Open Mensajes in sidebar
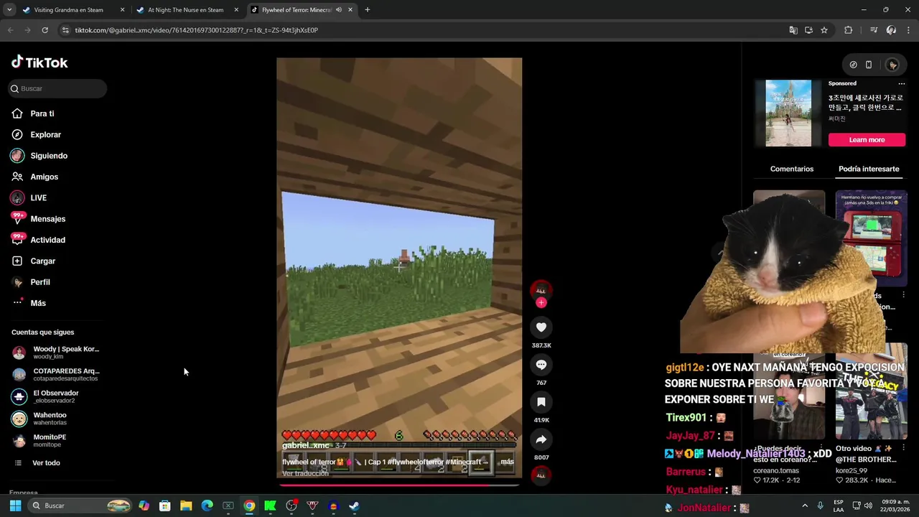 [47, 219]
